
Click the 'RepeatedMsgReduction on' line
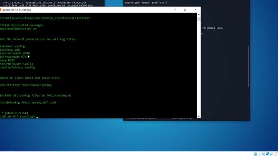pos(18,29)
